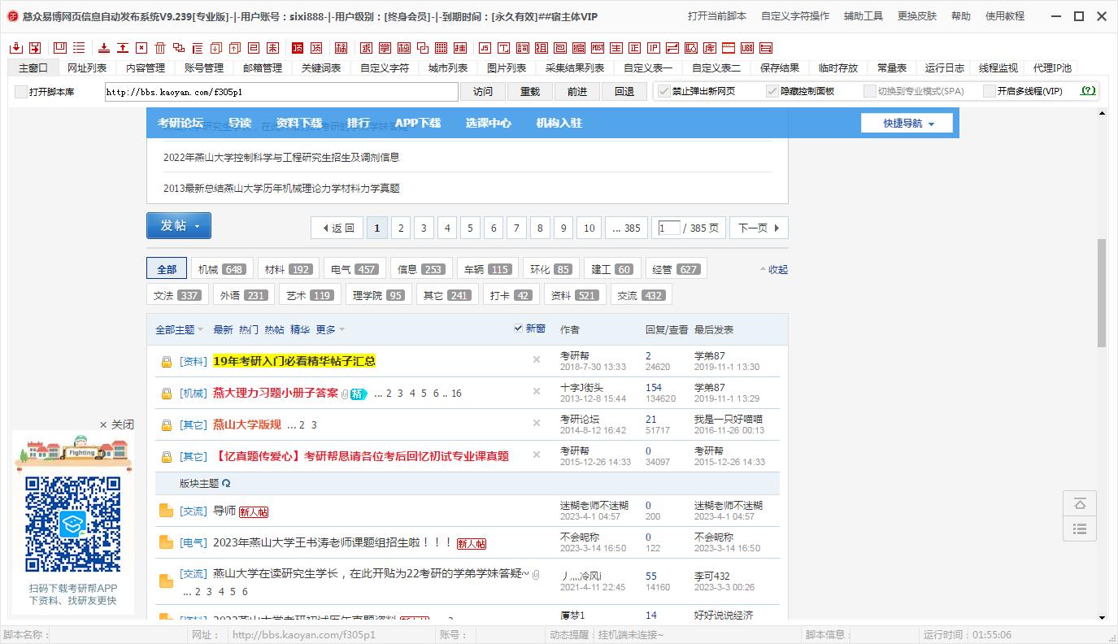Click the trash bin toolbar icon
This screenshot has width=1118, height=644.
pyautogui.click(x=160, y=48)
